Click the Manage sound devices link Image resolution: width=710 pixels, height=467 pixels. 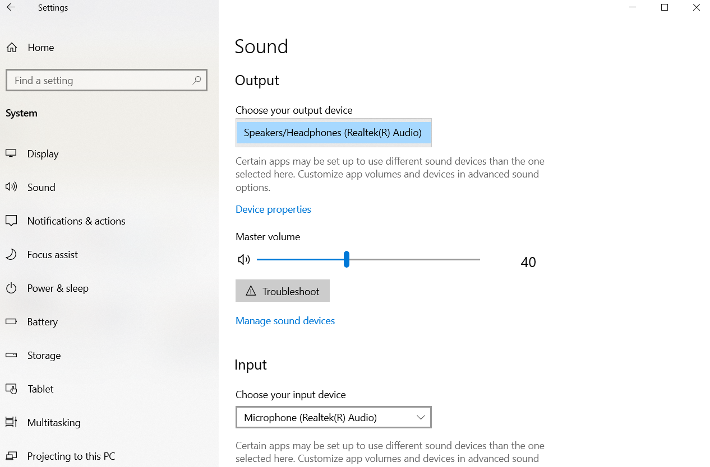click(285, 321)
